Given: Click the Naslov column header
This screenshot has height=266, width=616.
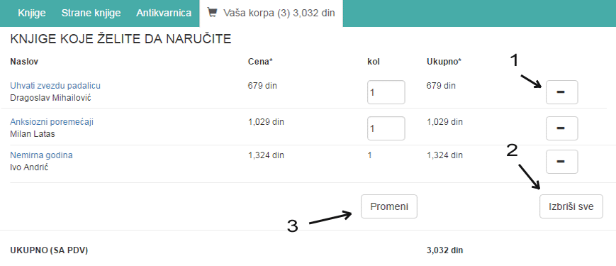Looking at the screenshot, I should point(24,62).
